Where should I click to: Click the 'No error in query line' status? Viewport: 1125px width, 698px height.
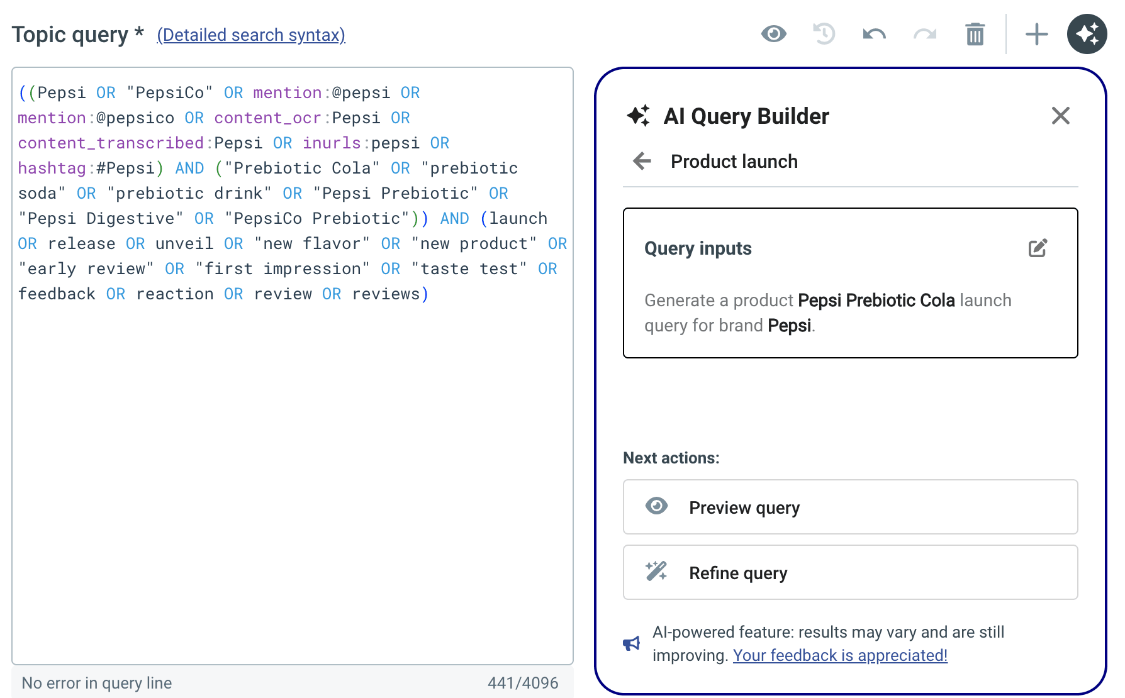point(97,683)
